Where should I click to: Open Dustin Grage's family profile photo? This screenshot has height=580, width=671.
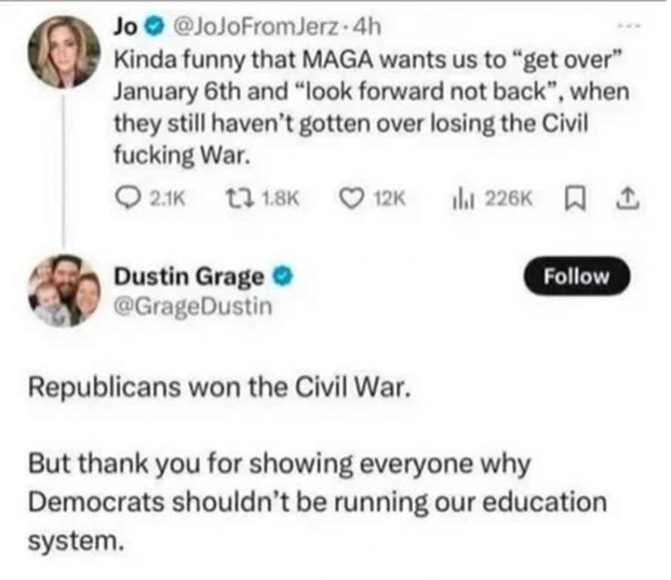64,291
